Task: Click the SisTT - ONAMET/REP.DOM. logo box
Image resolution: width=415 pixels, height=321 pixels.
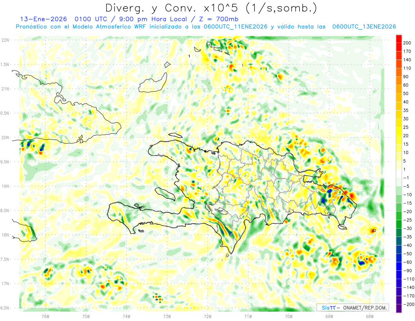Action: (x=352, y=307)
